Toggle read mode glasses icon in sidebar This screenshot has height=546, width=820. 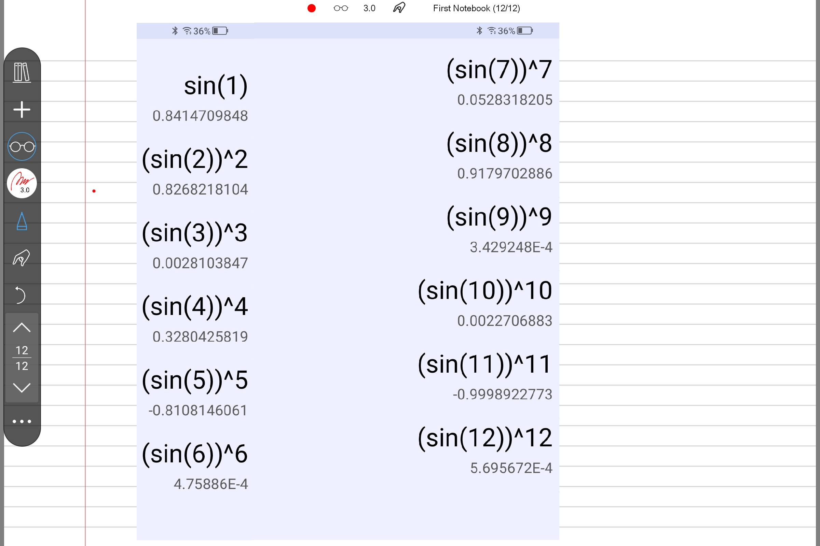pyautogui.click(x=22, y=147)
